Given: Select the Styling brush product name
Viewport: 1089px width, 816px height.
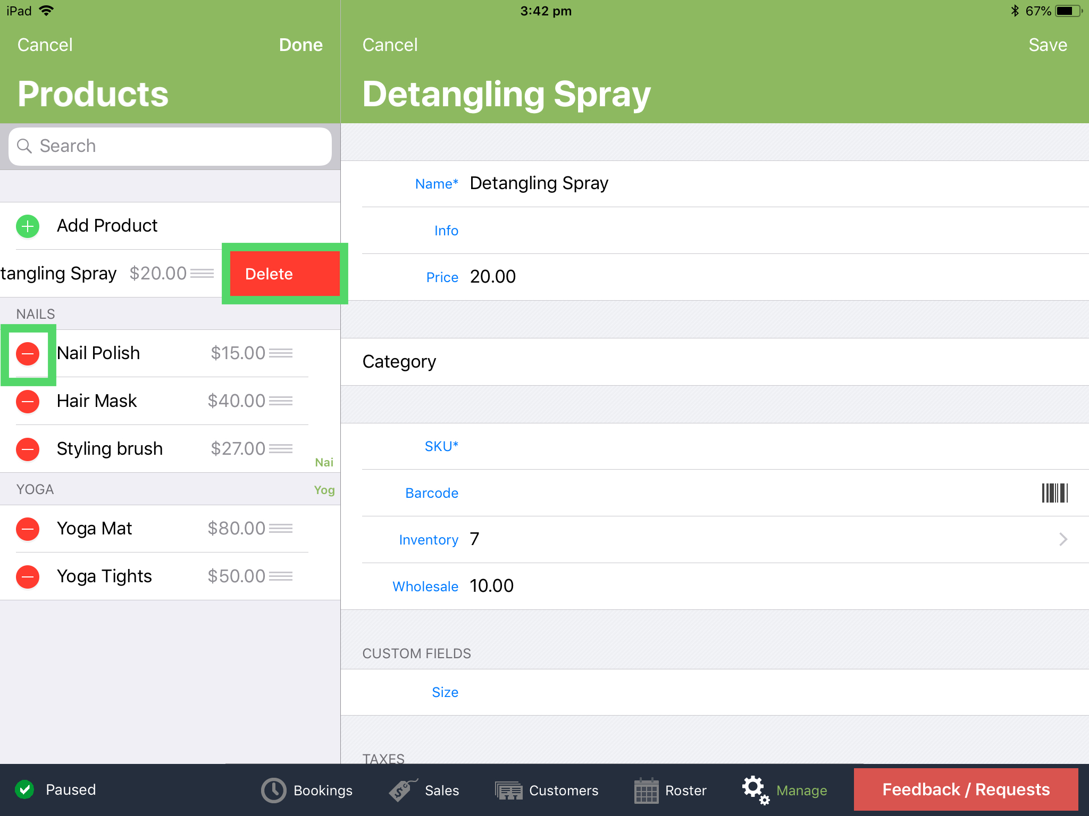Looking at the screenshot, I should [x=110, y=449].
